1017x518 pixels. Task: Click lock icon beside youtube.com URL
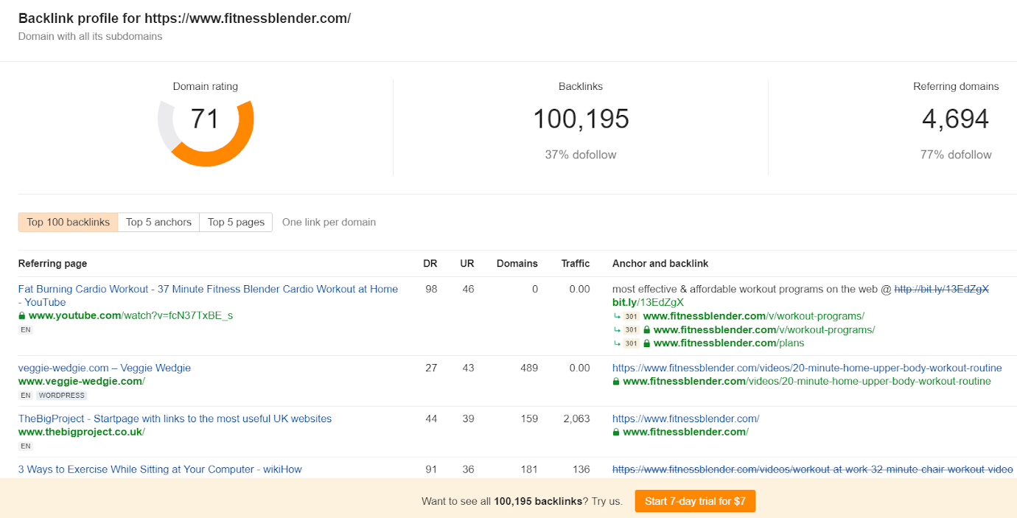click(x=22, y=316)
